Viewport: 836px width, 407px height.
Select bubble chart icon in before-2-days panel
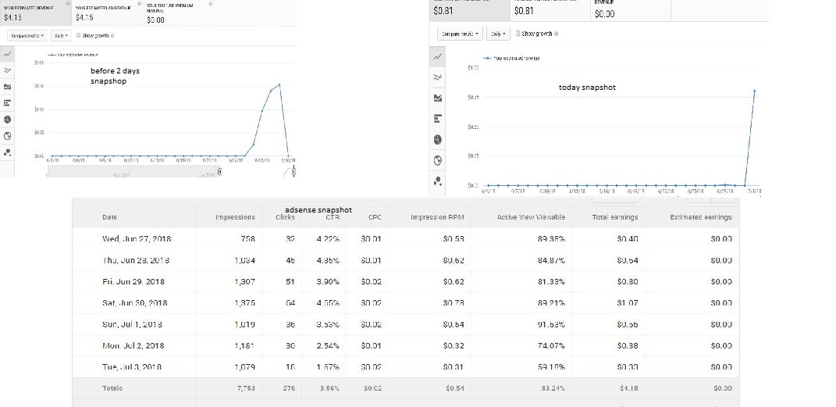[7, 152]
